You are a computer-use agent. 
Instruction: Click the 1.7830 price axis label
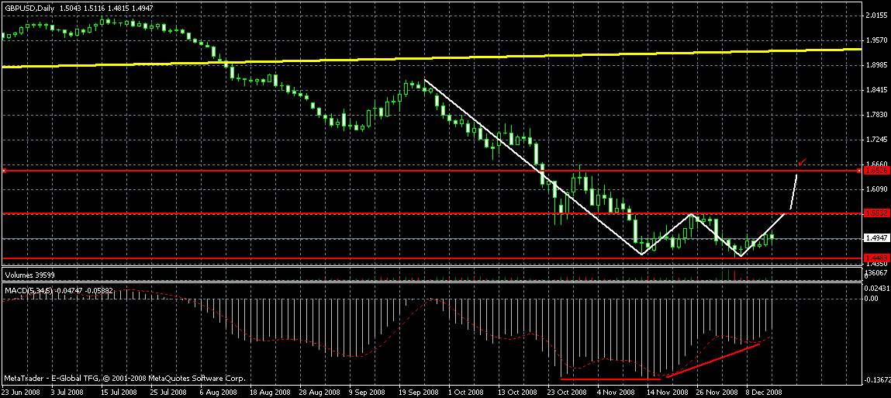[x=876, y=115]
